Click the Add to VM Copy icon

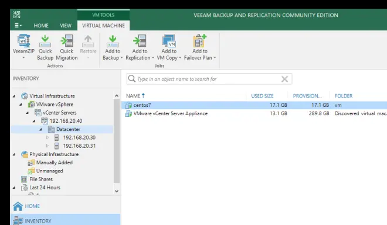169,40
